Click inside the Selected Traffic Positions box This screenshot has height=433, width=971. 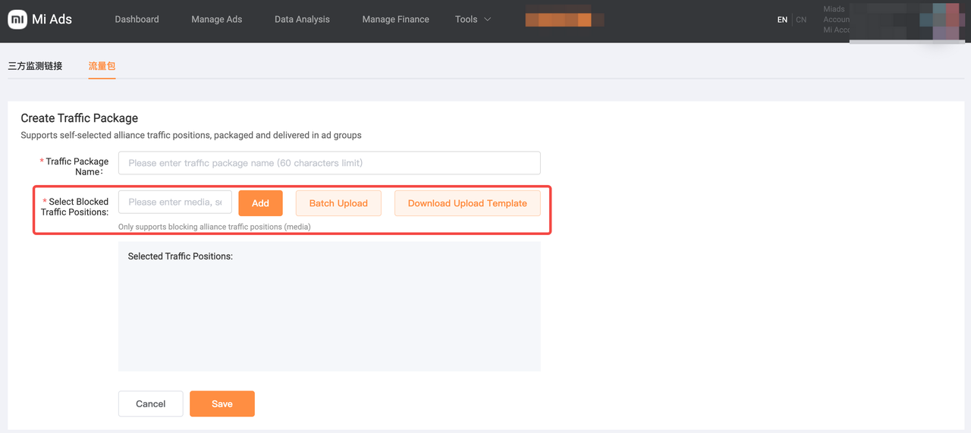pyautogui.click(x=329, y=311)
